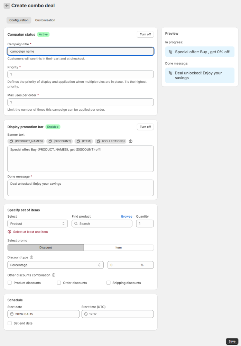Show Discount type info tooltip icon
The height and width of the screenshot is (346, 241).
click(x=31, y=257)
